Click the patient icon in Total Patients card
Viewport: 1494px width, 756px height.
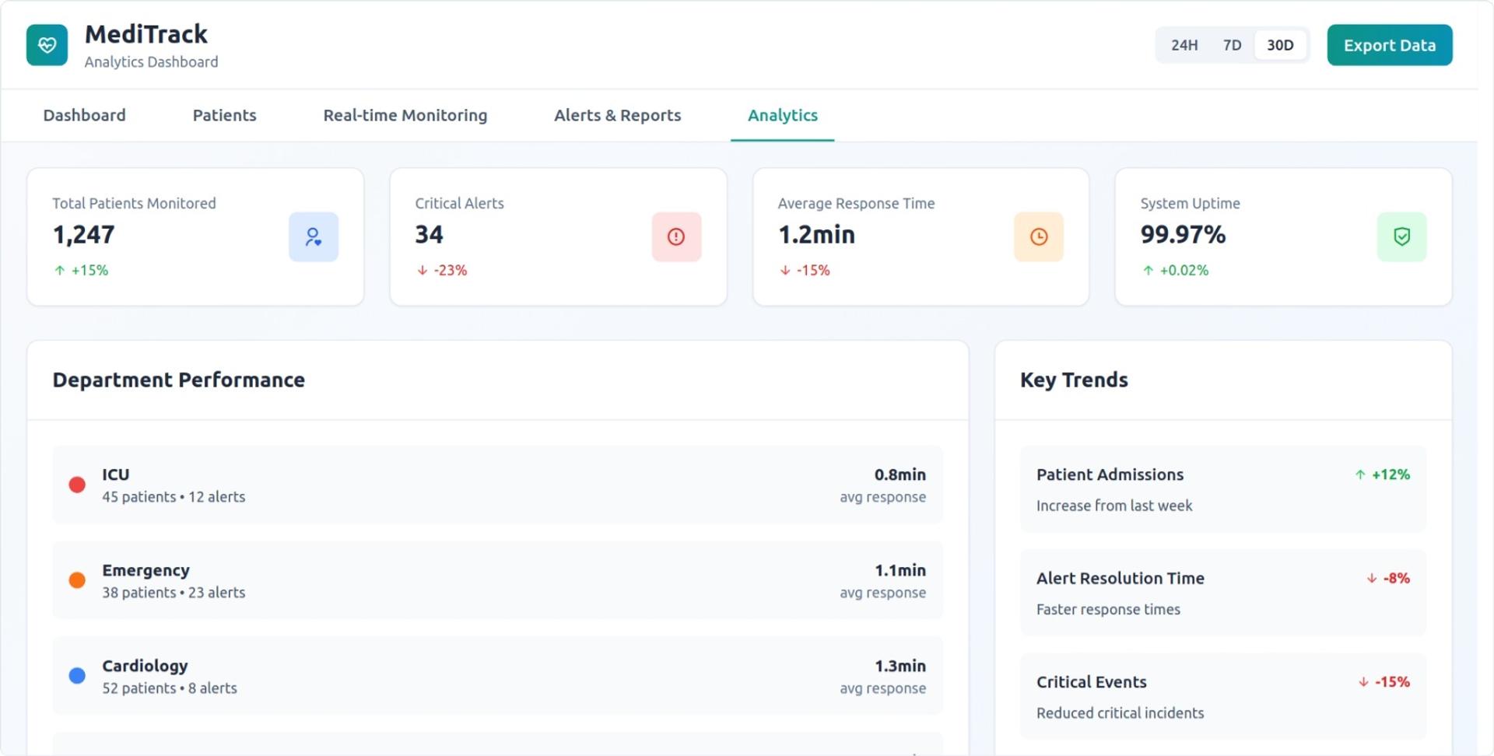[314, 236]
